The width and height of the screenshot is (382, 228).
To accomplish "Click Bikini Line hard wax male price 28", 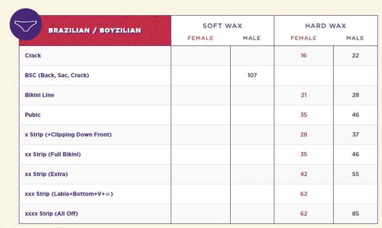I will click(355, 95).
